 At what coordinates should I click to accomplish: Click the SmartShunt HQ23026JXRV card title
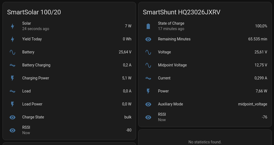coord(182,12)
